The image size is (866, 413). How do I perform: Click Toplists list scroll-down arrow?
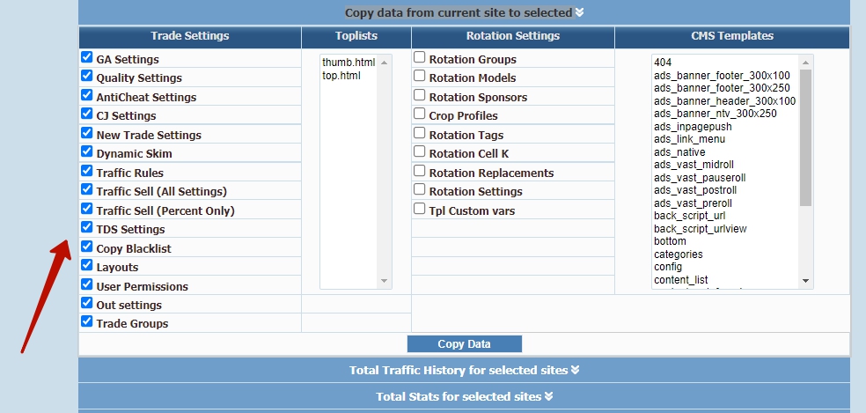click(385, 281)
